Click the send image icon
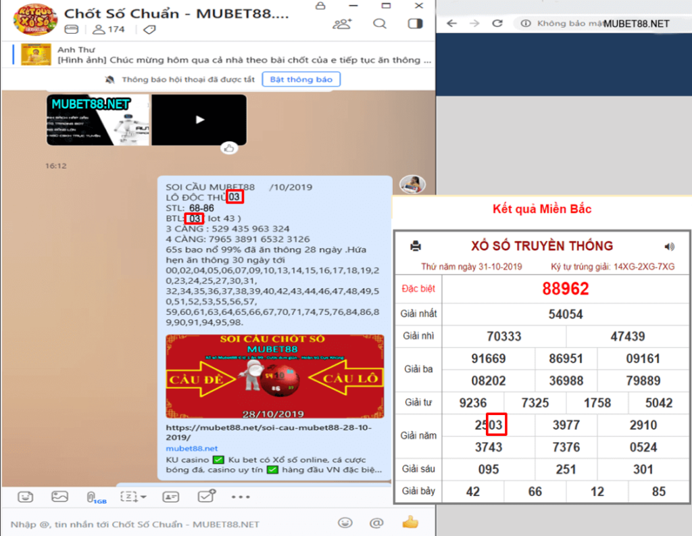 (x=60, y=497)
